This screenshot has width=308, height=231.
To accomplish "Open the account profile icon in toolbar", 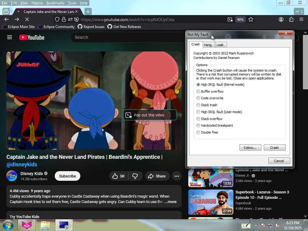I will pos(281,19).
